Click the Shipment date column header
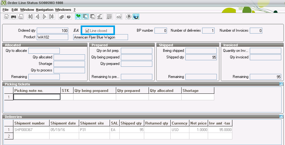 pyautogui.click(x=64, y=123)
